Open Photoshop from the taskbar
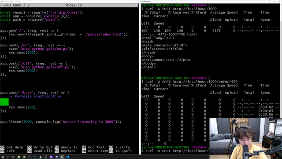Image resolution: width=282 pixels, height=159 pixels. point(35,157)
